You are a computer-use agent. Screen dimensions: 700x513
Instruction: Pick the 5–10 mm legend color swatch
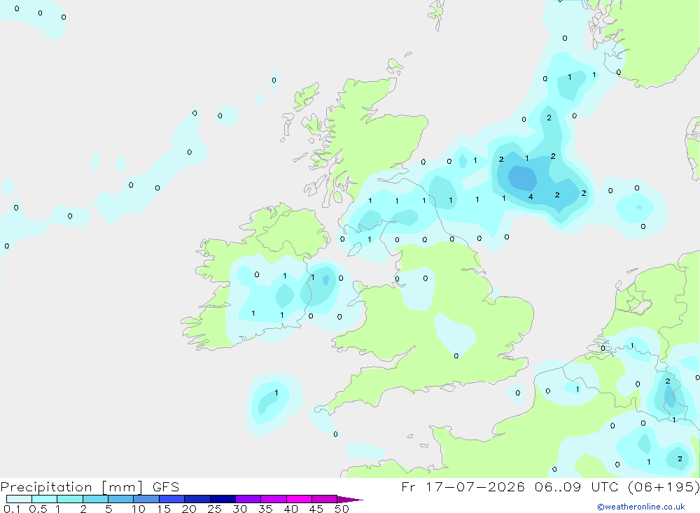coord(121,499)
